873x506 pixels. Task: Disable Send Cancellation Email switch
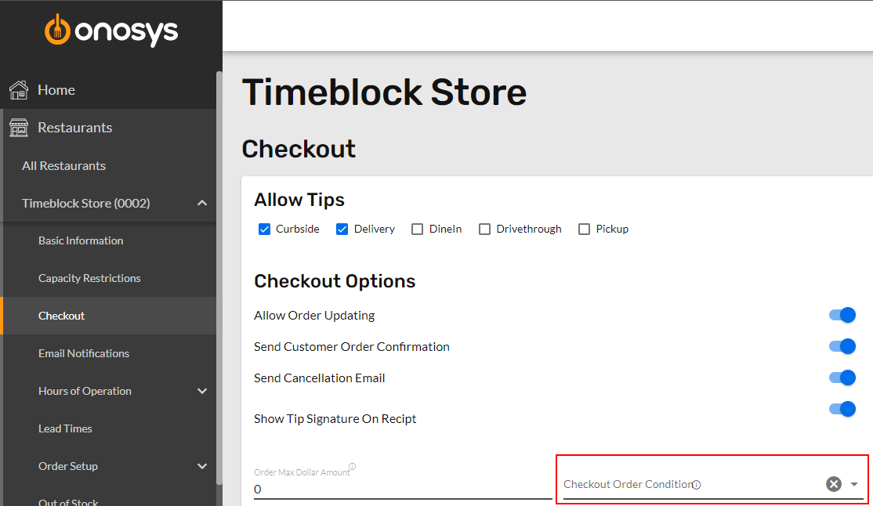point(842,378)
